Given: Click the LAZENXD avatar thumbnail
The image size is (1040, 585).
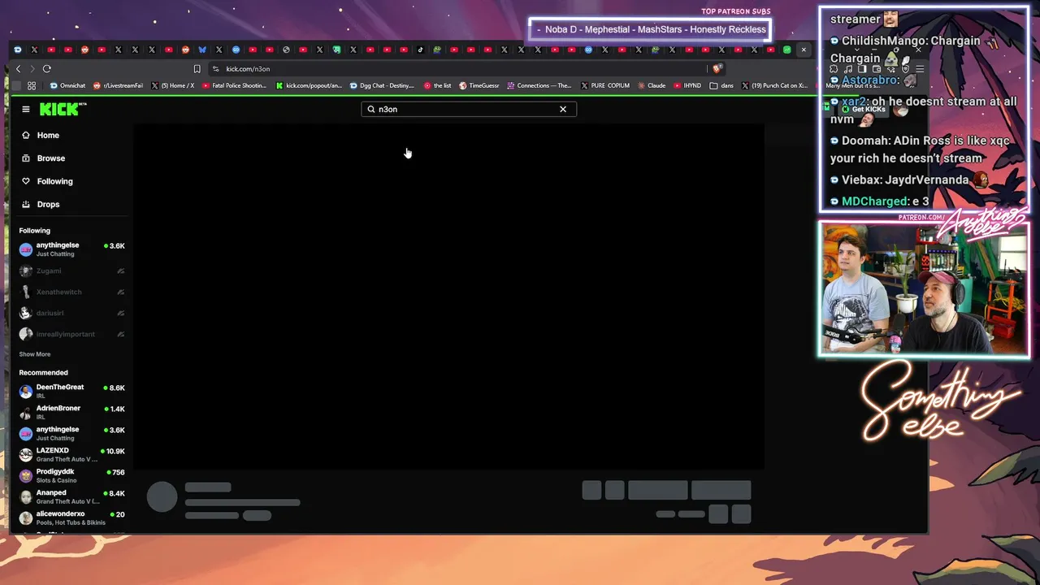Looking at the screenshot, I should point(26,454).
